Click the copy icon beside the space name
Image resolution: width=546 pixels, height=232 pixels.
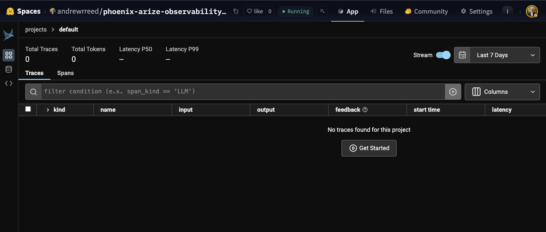point(236,12)
